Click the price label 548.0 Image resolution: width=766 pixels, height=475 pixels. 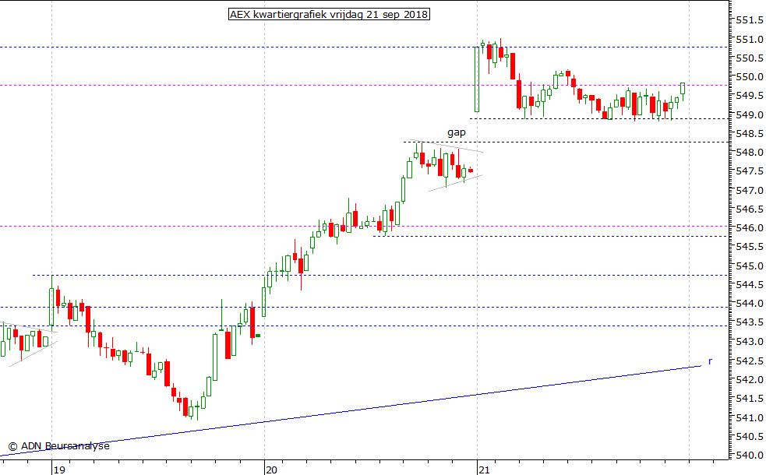750,153
